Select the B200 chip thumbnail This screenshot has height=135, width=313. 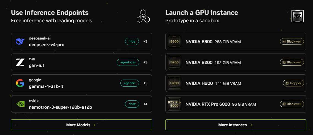[174, 62]
